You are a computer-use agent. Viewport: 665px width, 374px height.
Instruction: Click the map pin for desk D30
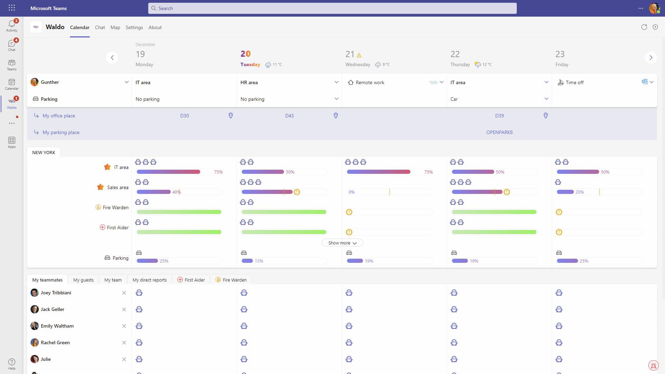pyautogui.click(x=231, y=116)
